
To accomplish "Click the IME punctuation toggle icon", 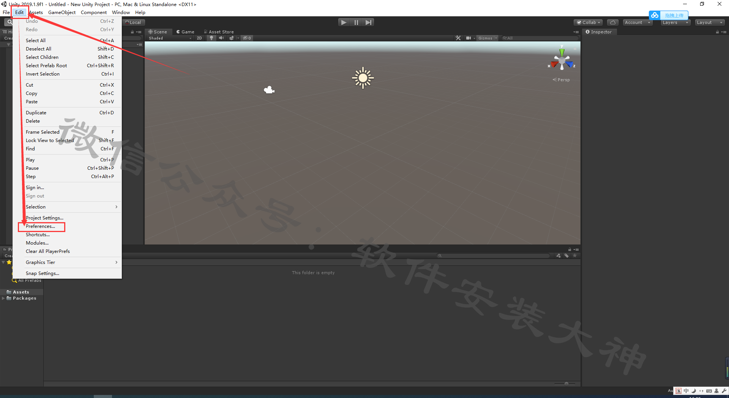I will 701,391.
